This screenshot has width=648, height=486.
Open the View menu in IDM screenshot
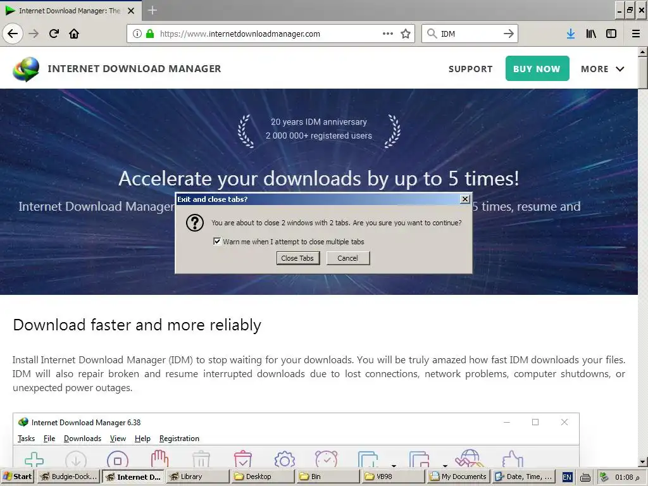coord(118,439)
